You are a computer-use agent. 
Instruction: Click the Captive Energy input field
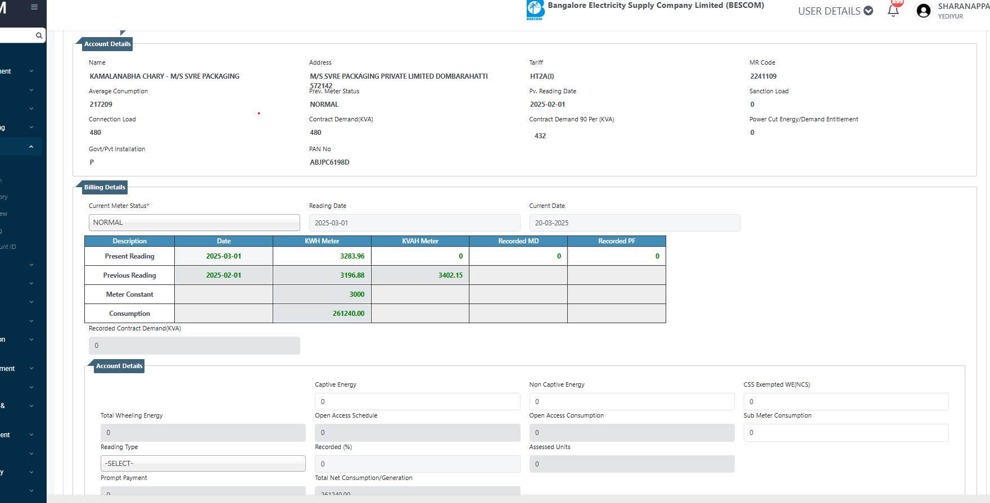tap(418, 402)
